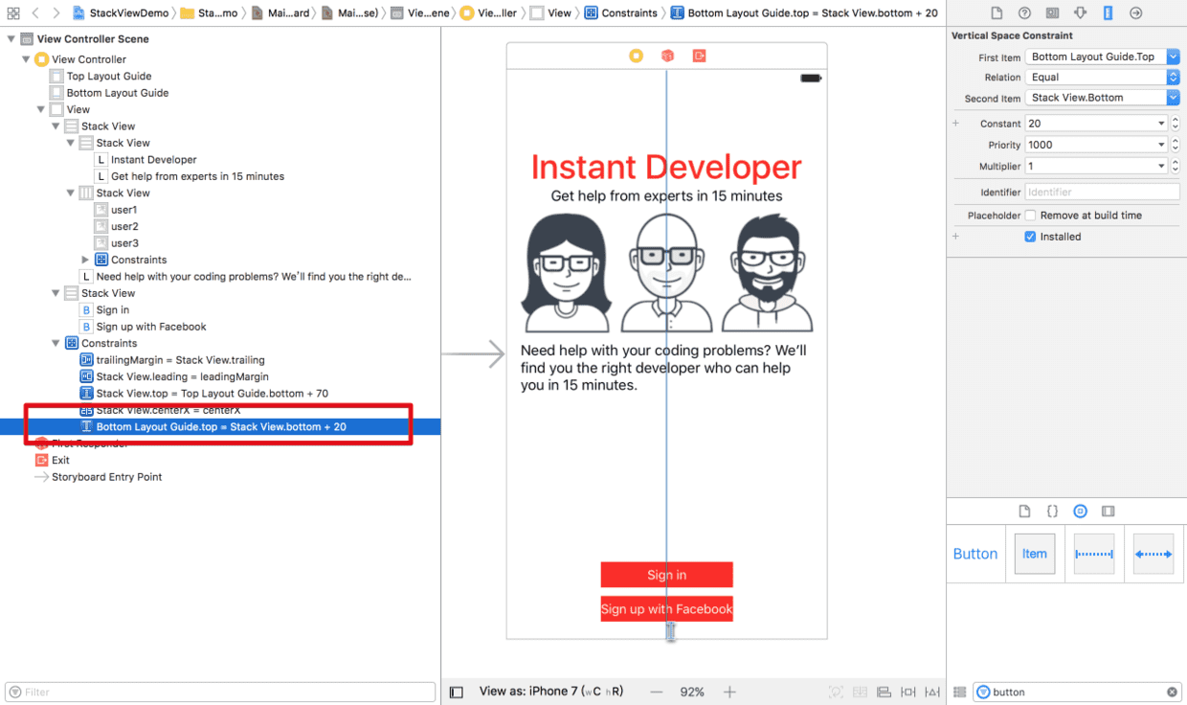The width and height of the screenshot is (1187, 705).
Task: Show the File Template library
Action: pyautogui.click(x=1024, y=512)
